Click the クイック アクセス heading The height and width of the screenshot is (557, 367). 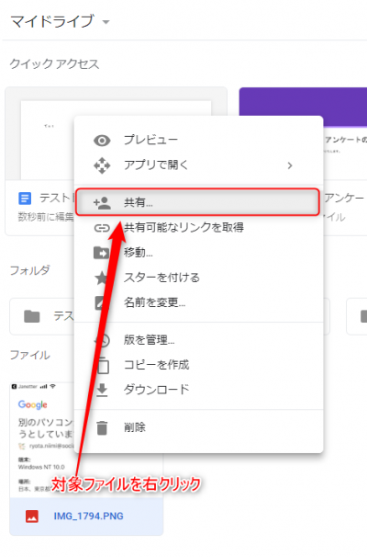coord(55,64)
